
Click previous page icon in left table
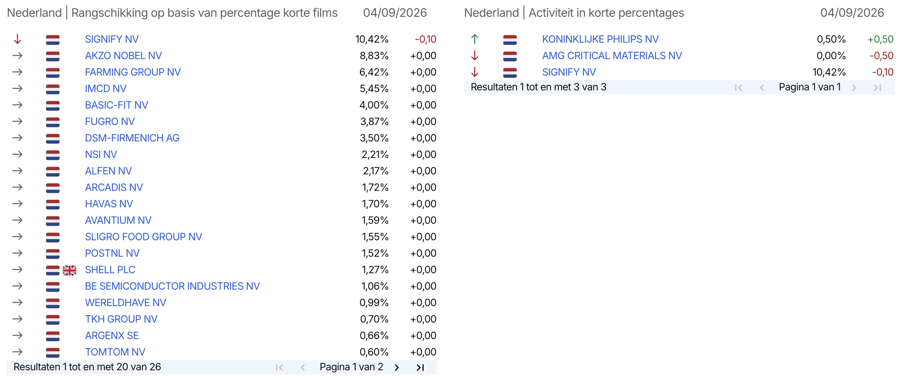tap(303, 367)
